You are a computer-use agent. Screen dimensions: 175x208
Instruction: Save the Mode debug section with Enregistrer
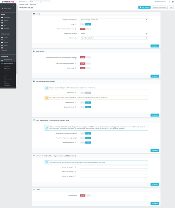point(155,76)
